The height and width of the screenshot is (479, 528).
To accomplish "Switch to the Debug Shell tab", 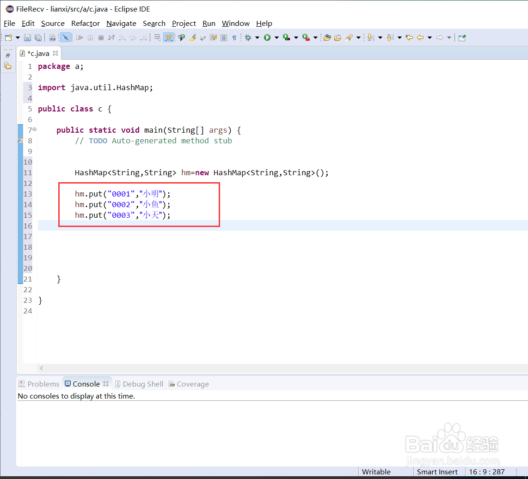I will [139, 384].
